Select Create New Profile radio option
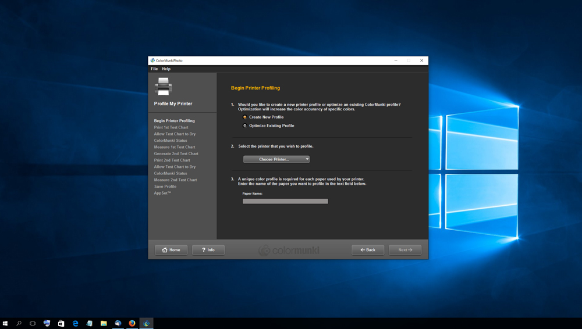 coord(245,117)
